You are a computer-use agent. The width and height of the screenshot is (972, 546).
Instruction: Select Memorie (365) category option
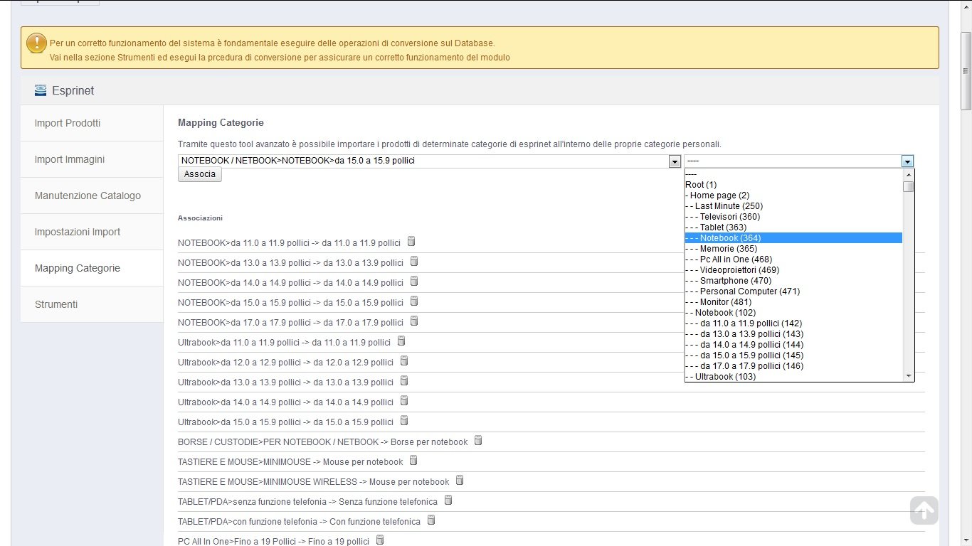(x=793, y=249)
